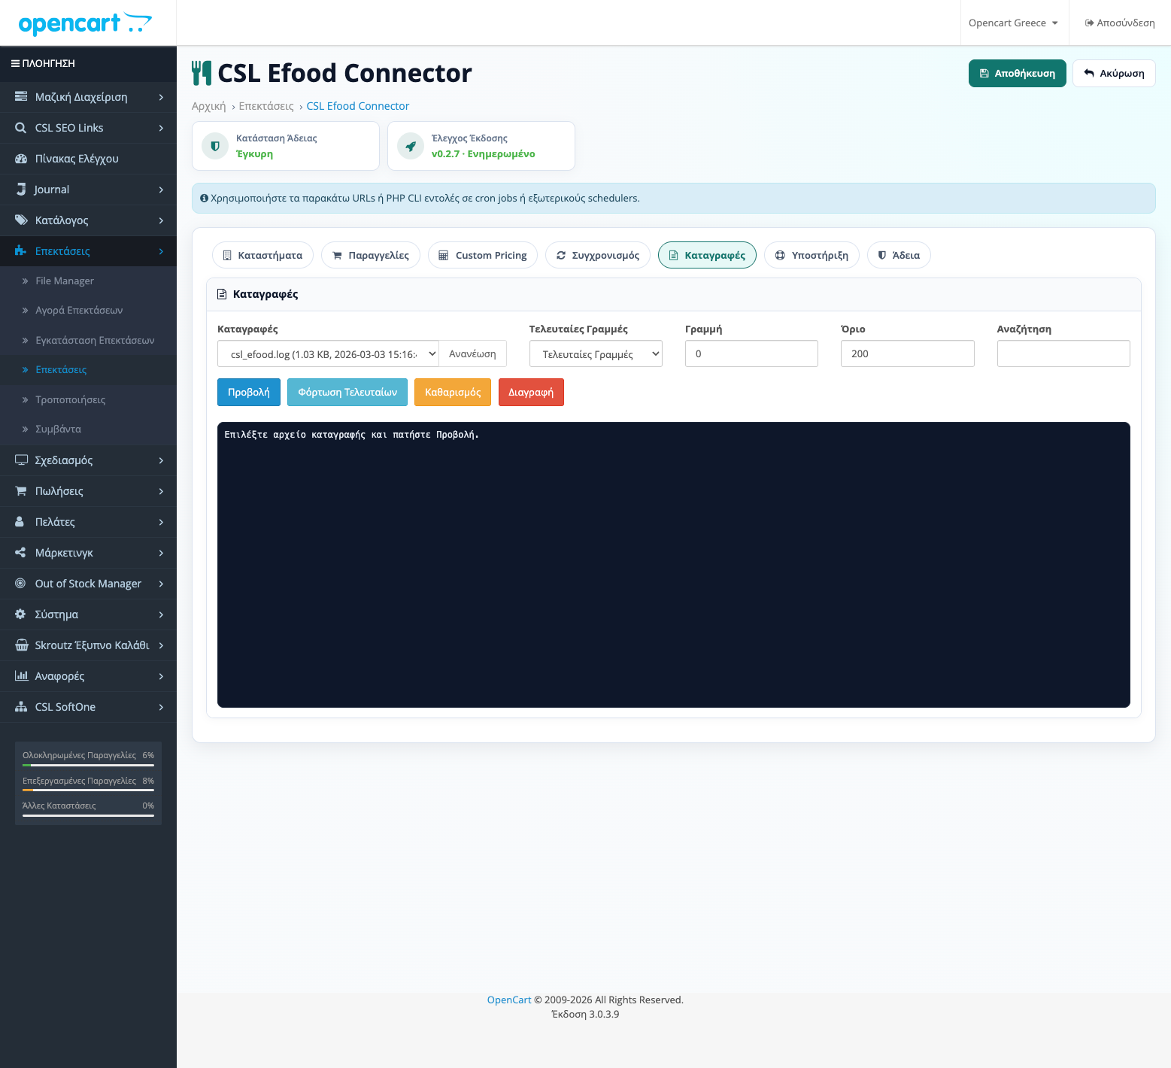Click the Πίνακας Ελέγχου dashboard icon

(x=21, y=159)
